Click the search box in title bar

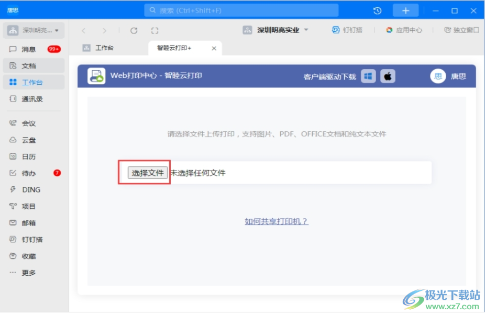click(241, 10)
